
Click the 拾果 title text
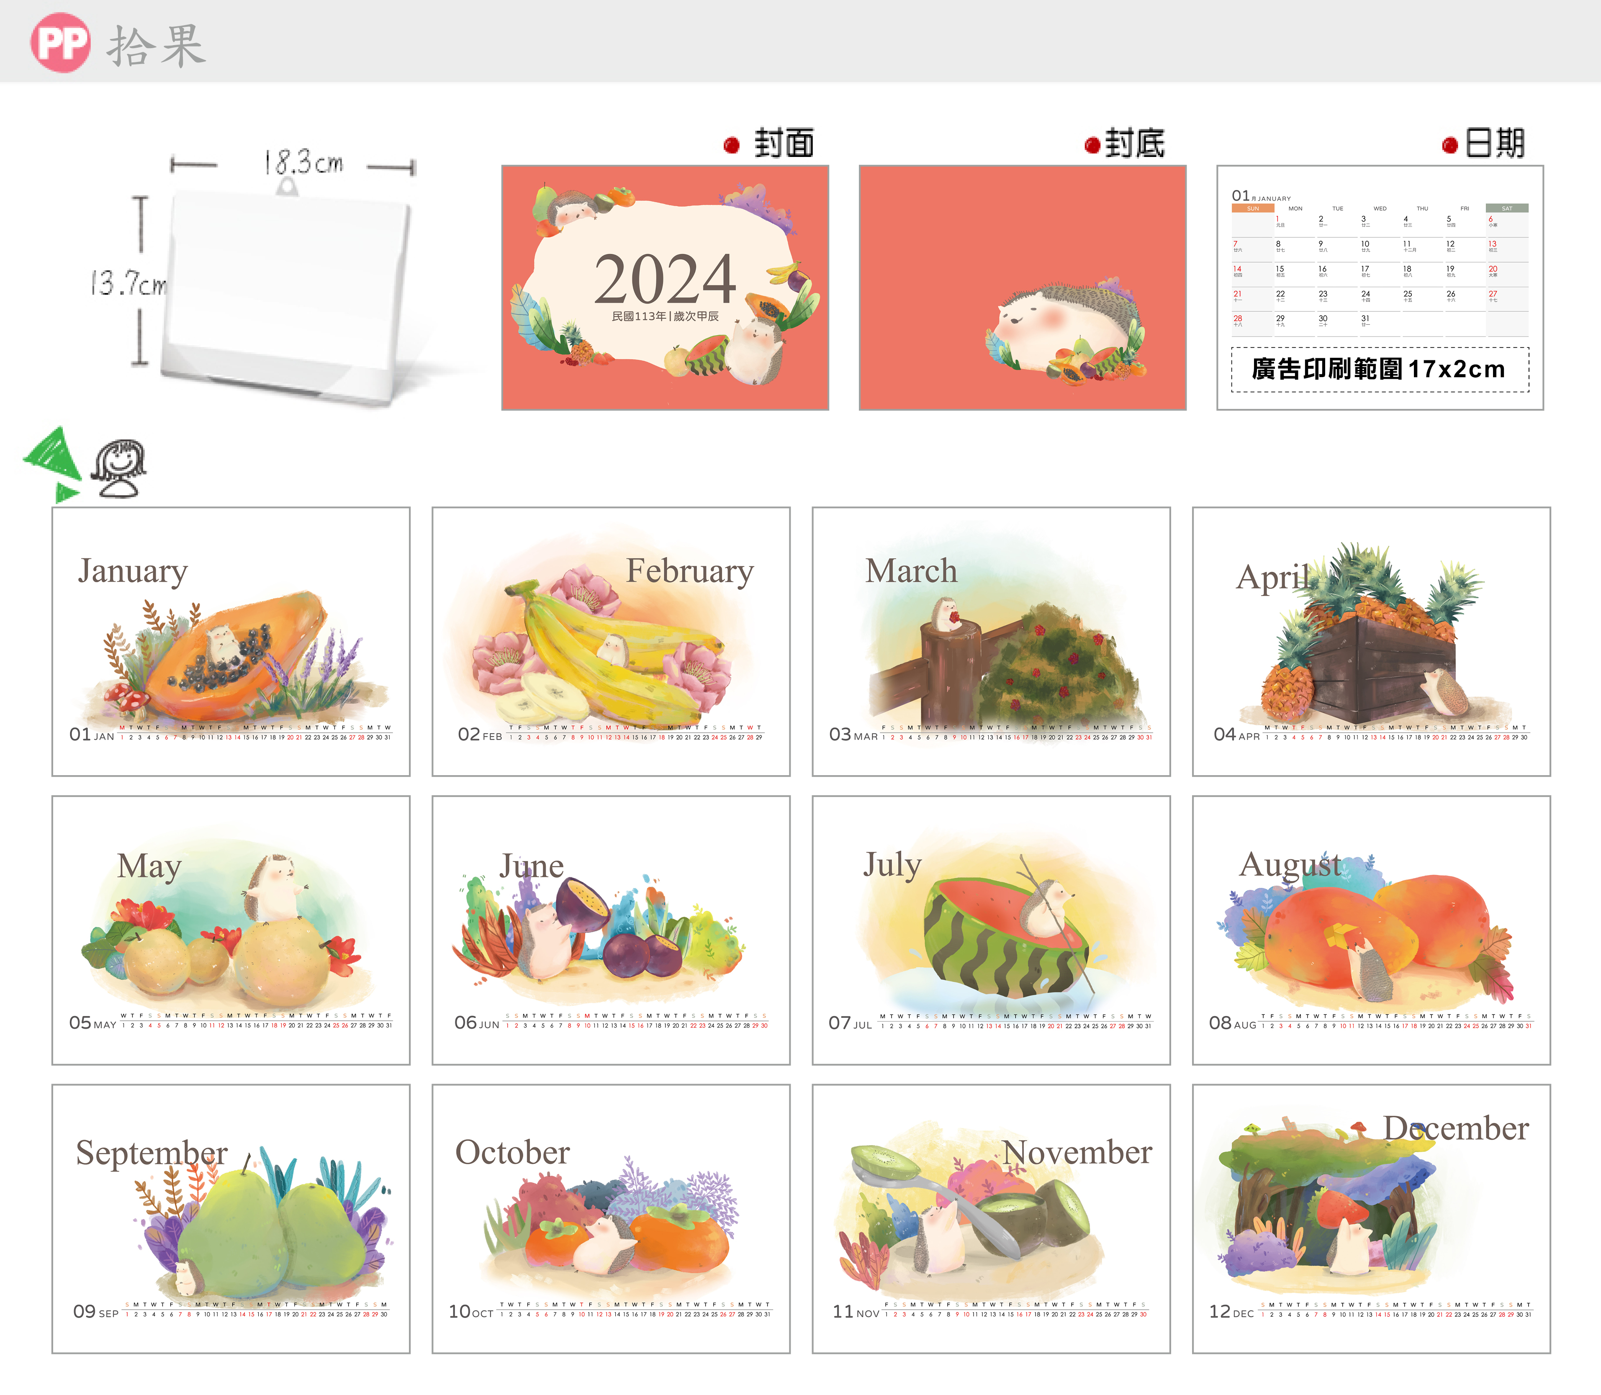click(157, 45)
